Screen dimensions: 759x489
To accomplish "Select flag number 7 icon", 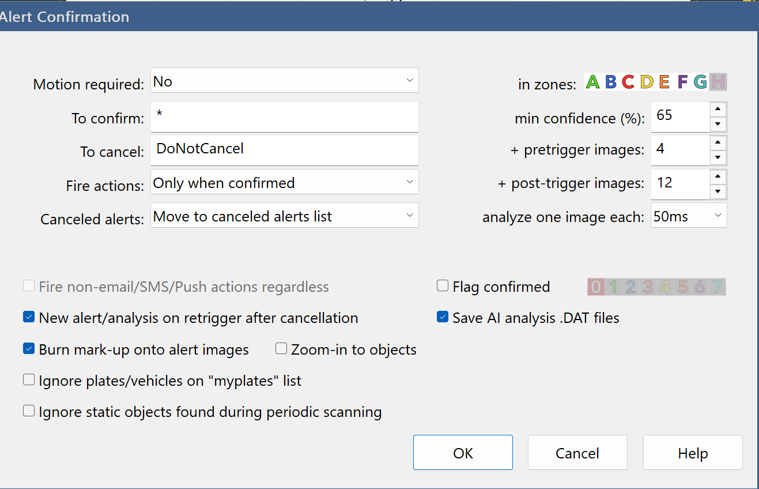I will pos(717,287).
